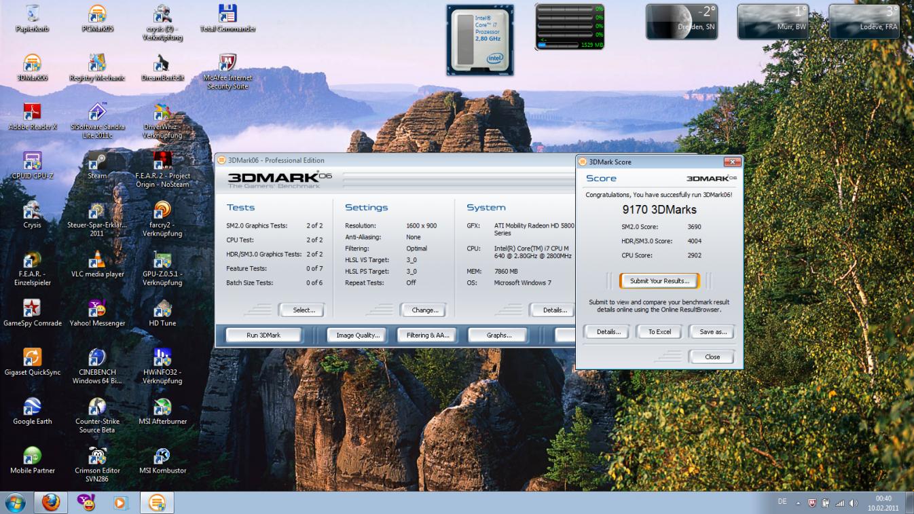Image resolution: width=914 pixels, height=514 pixels.
Task: Open the Steam desktop icon
Action: [x=97, y=165]
